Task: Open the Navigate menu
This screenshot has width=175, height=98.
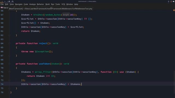Action: 19,4
